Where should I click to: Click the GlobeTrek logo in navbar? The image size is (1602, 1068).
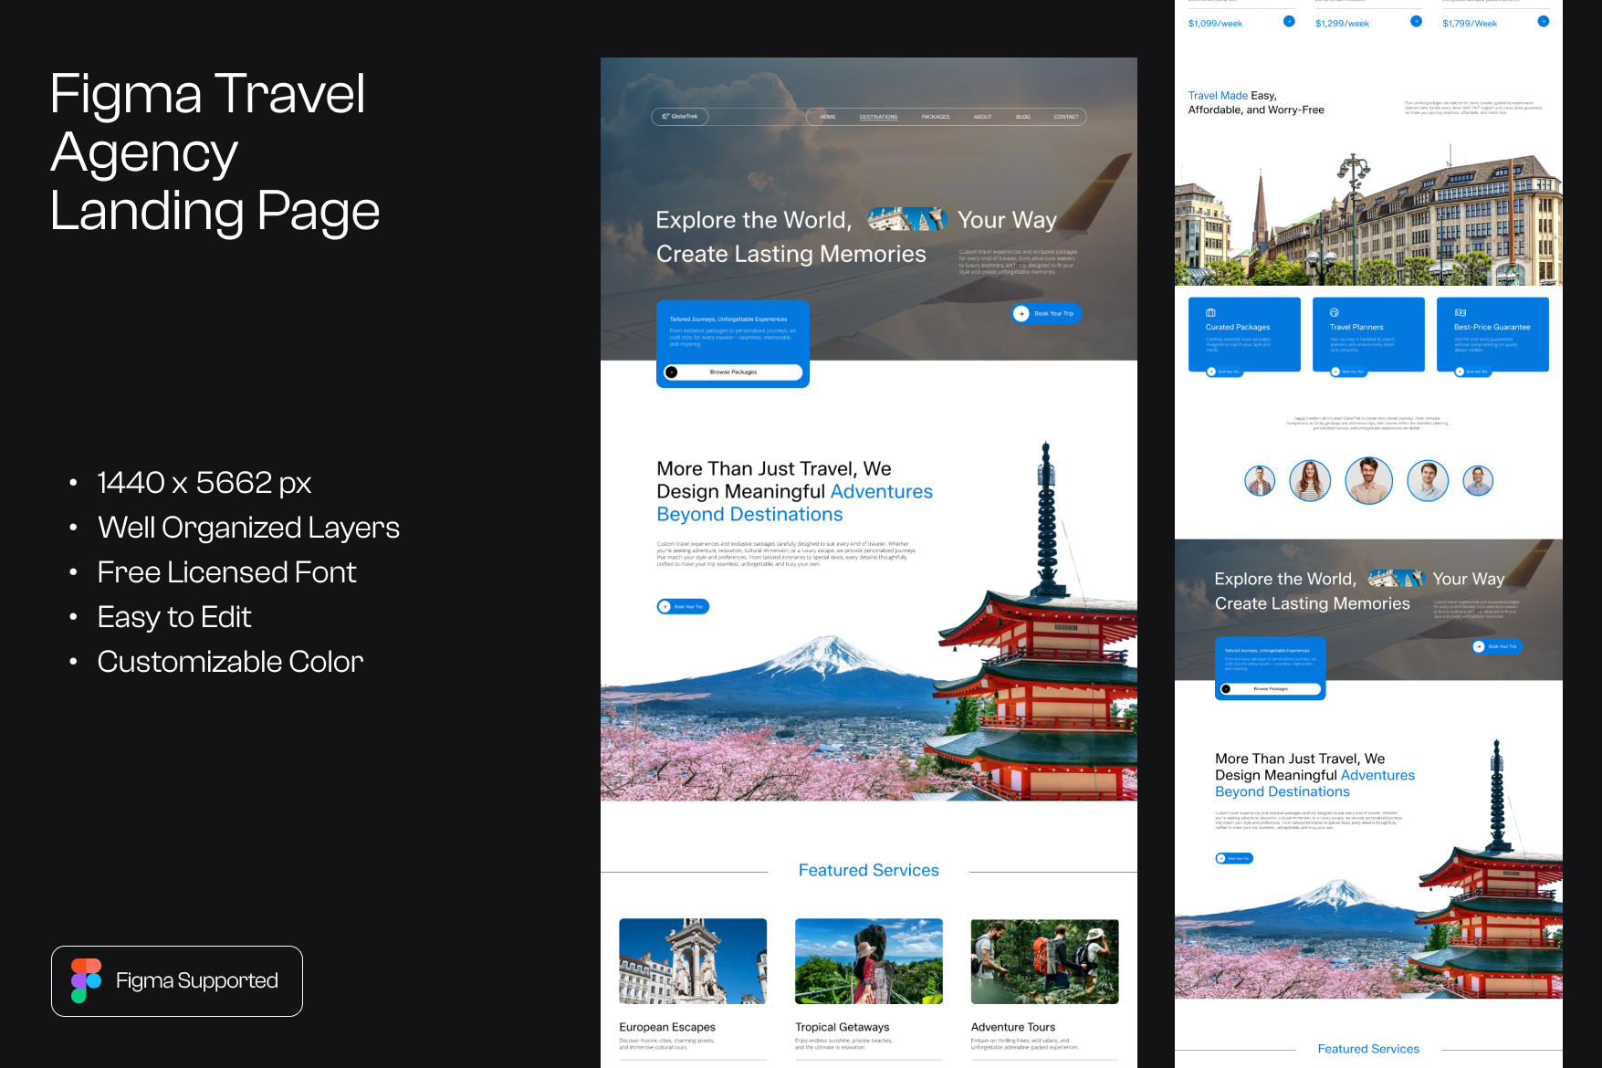pos(680,117)
